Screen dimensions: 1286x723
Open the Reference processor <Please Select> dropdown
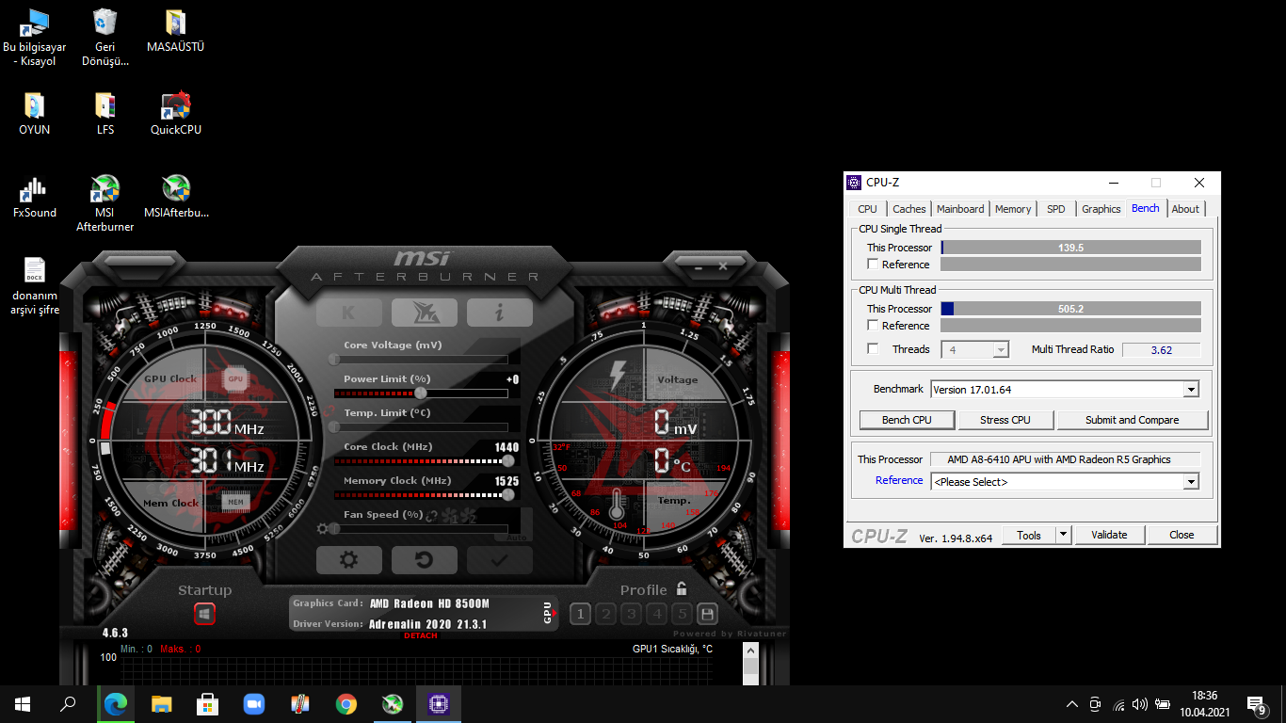[x=1065, y=481]
